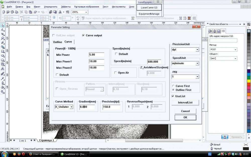Open the 200% zoom level dropdown
Image resolution: width=251 pixels, height=157 pixels.
tap(86, 12)
